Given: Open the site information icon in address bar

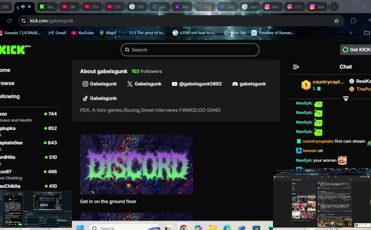Looking at the screenshot, I should 23,21.
